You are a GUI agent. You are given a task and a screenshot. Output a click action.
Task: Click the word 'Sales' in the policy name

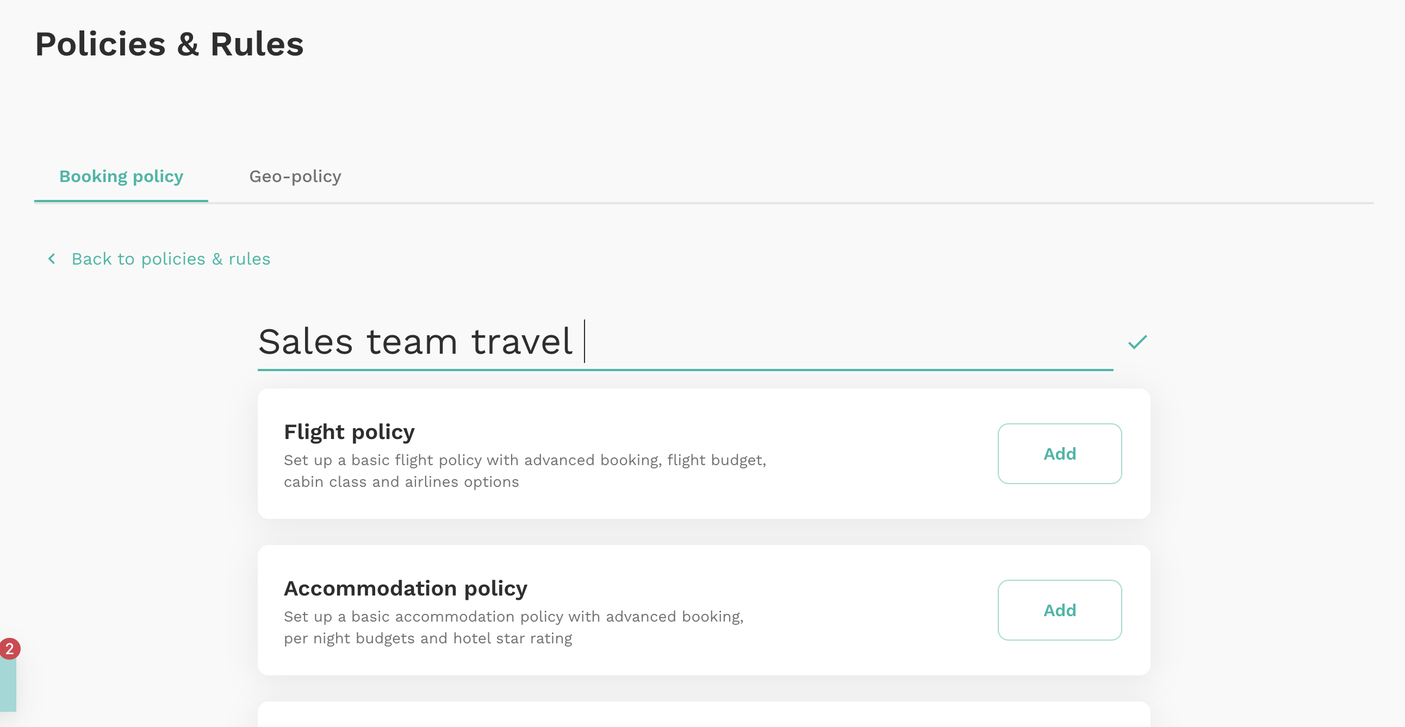tap(306, 342)
